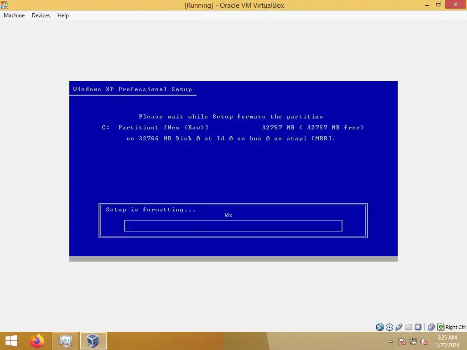The height and width of the screenshot is (350, 467).
Task: Open Action Center flag tray icon
Action: [402, 341]
